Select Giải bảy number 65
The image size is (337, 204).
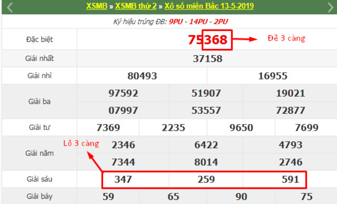pyautogui.click(x=173, y=197)
